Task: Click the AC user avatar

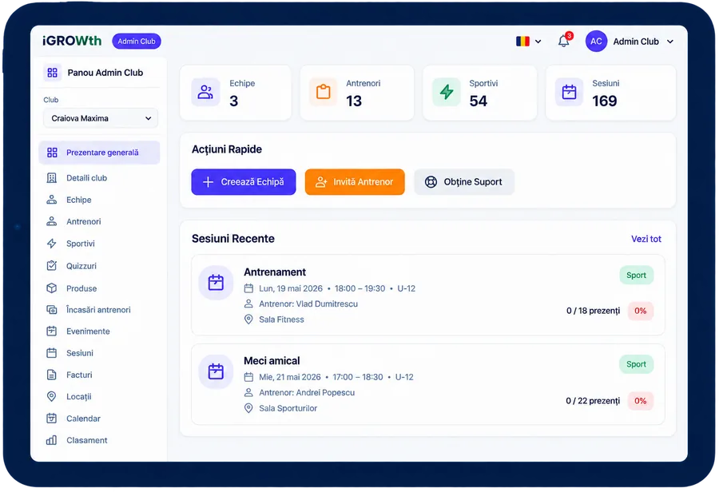Action: [x=596, y=42]
